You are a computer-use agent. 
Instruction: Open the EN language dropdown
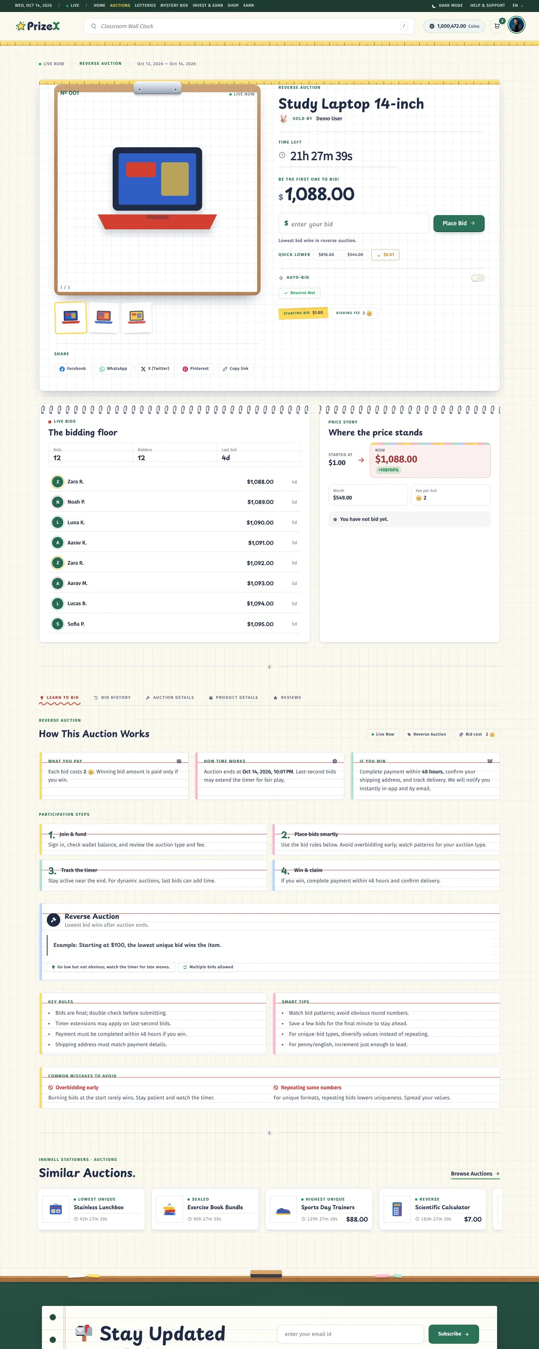click(x=518, y=6)
